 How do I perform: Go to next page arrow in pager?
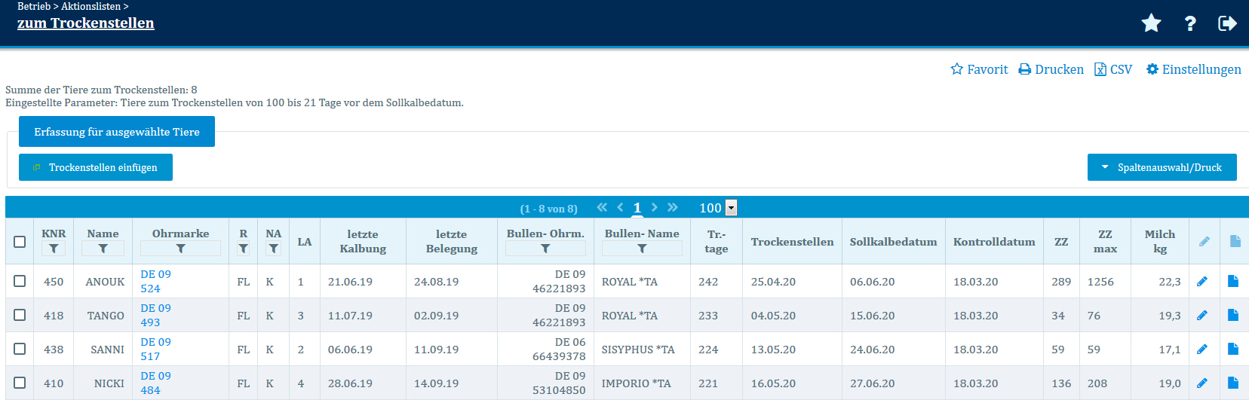[x=655, y=207]
